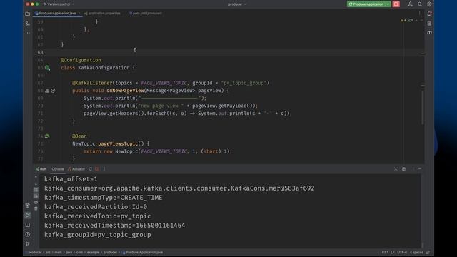Open the Terminal tool window icon
Viewport: 457px width, 257px height.
28,225
